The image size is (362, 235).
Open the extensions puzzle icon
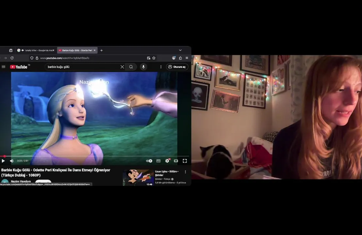click(x=180, y=58)
